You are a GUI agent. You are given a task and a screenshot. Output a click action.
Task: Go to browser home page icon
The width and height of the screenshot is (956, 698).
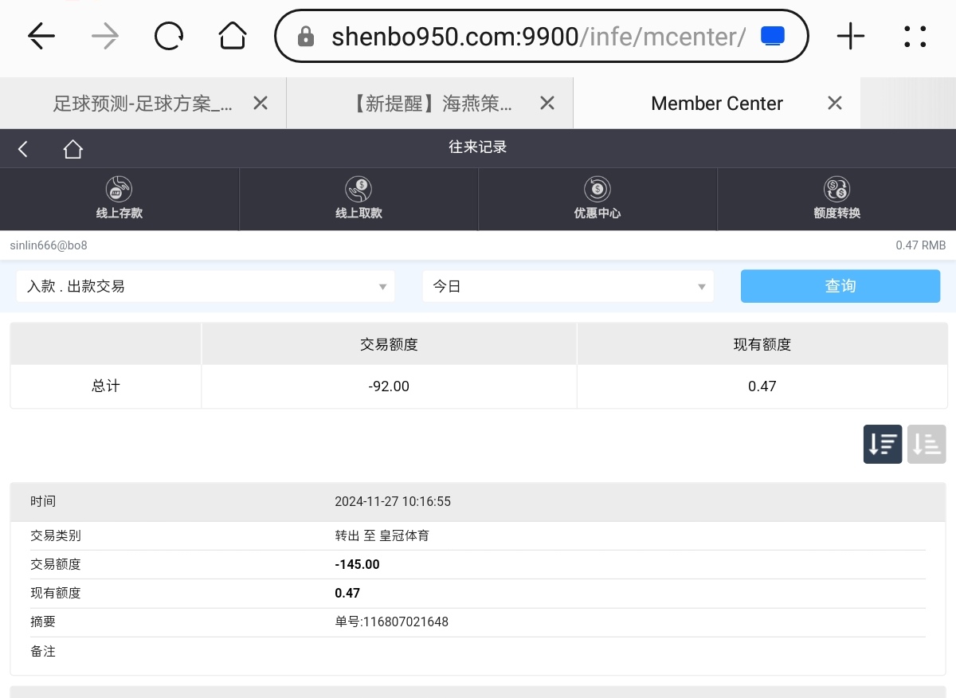click(233, 36)
